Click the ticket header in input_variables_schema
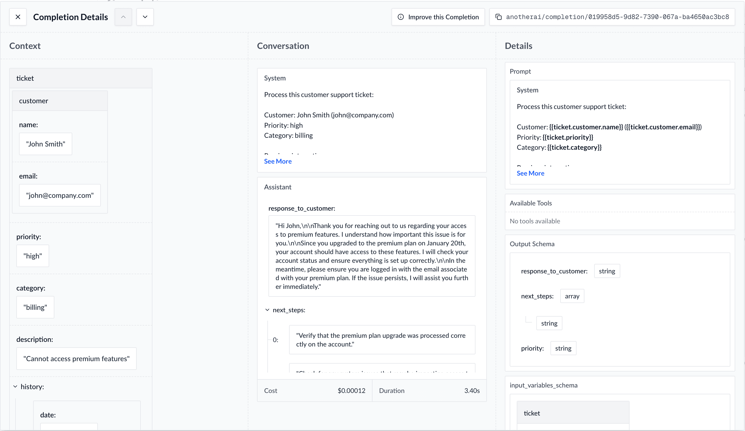The width and height of the screenshot is (745, 431). point(573,413)
